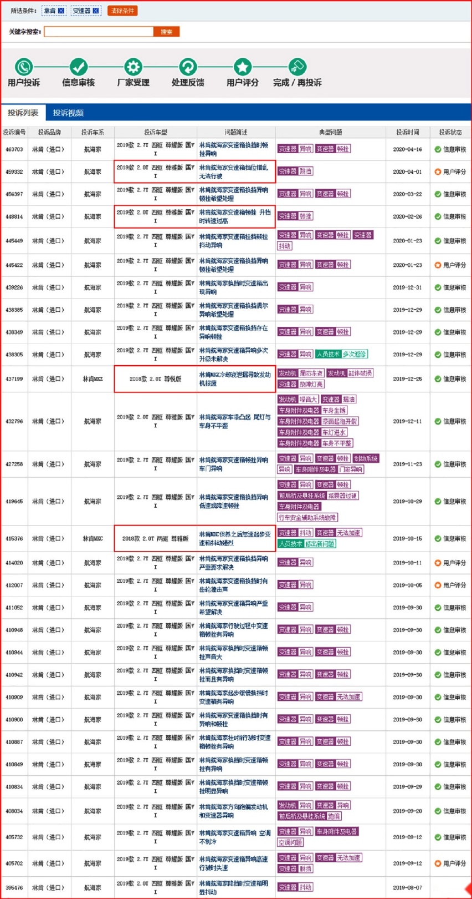Switch to the 投诉列表 tab
This screenshot has width=472, height=899.
(x=23, y=113)
